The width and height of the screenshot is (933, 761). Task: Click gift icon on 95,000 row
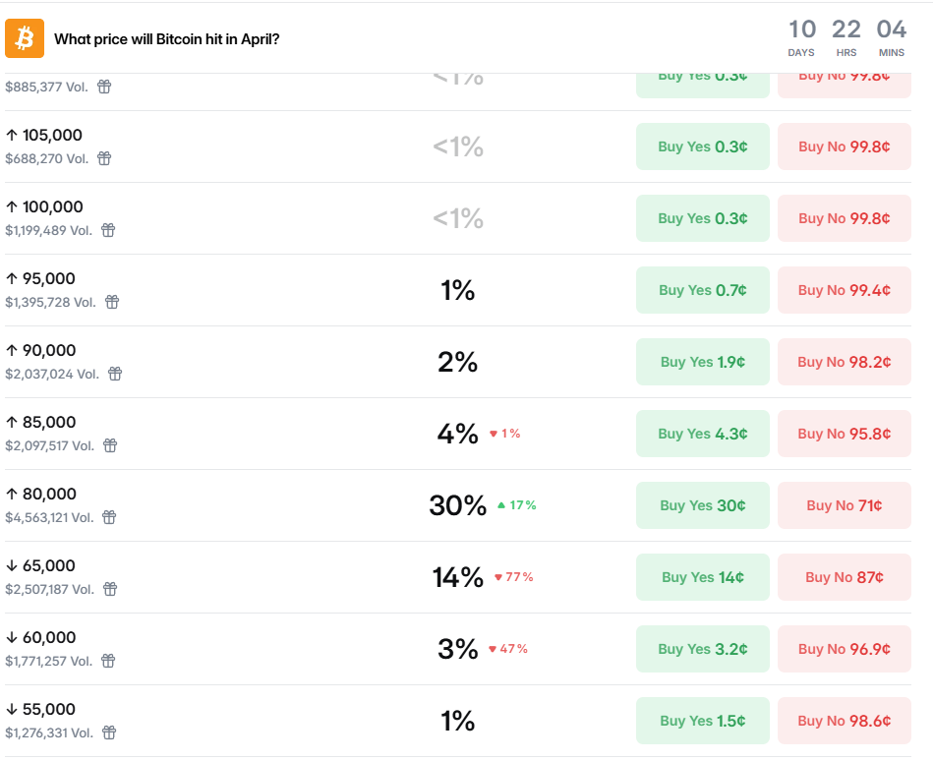[112, 302]
